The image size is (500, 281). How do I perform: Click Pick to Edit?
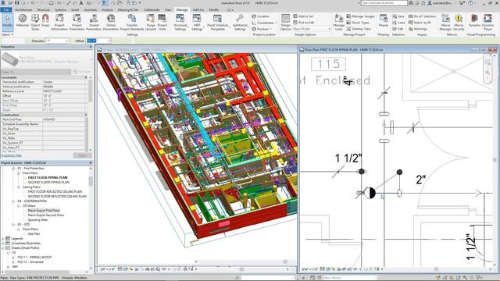[x=304, y=23]
